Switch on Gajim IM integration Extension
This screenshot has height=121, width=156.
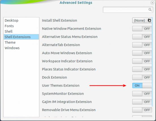pos(142,102)
